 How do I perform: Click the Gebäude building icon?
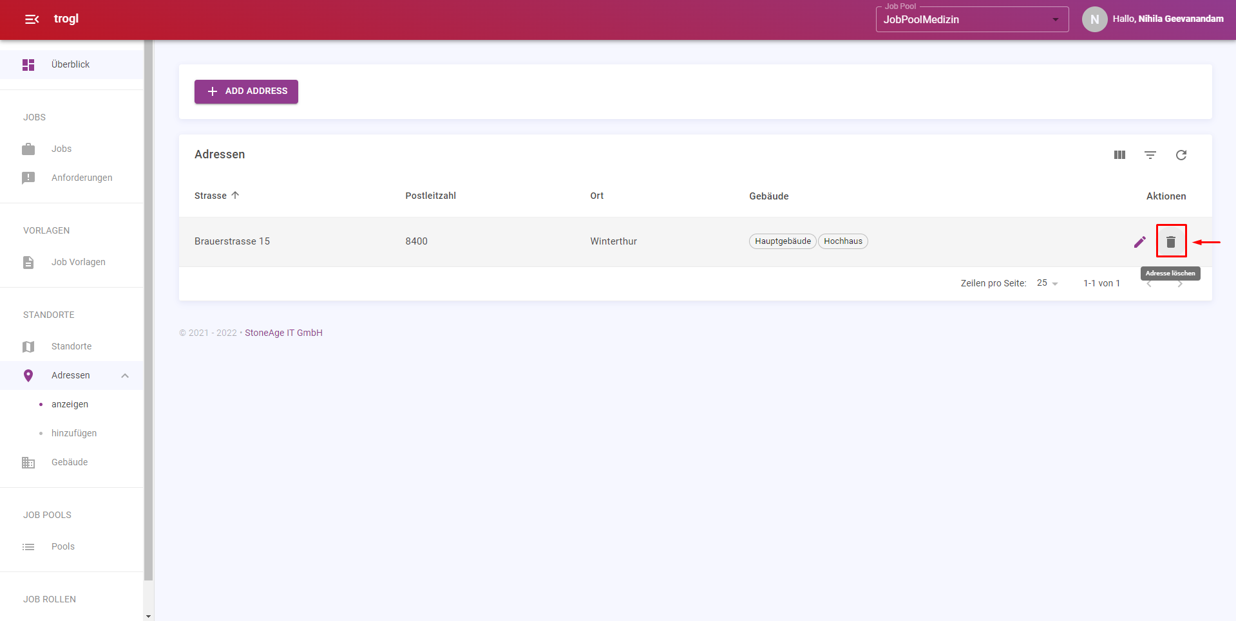pyautogui.click(x=28, y=462)
